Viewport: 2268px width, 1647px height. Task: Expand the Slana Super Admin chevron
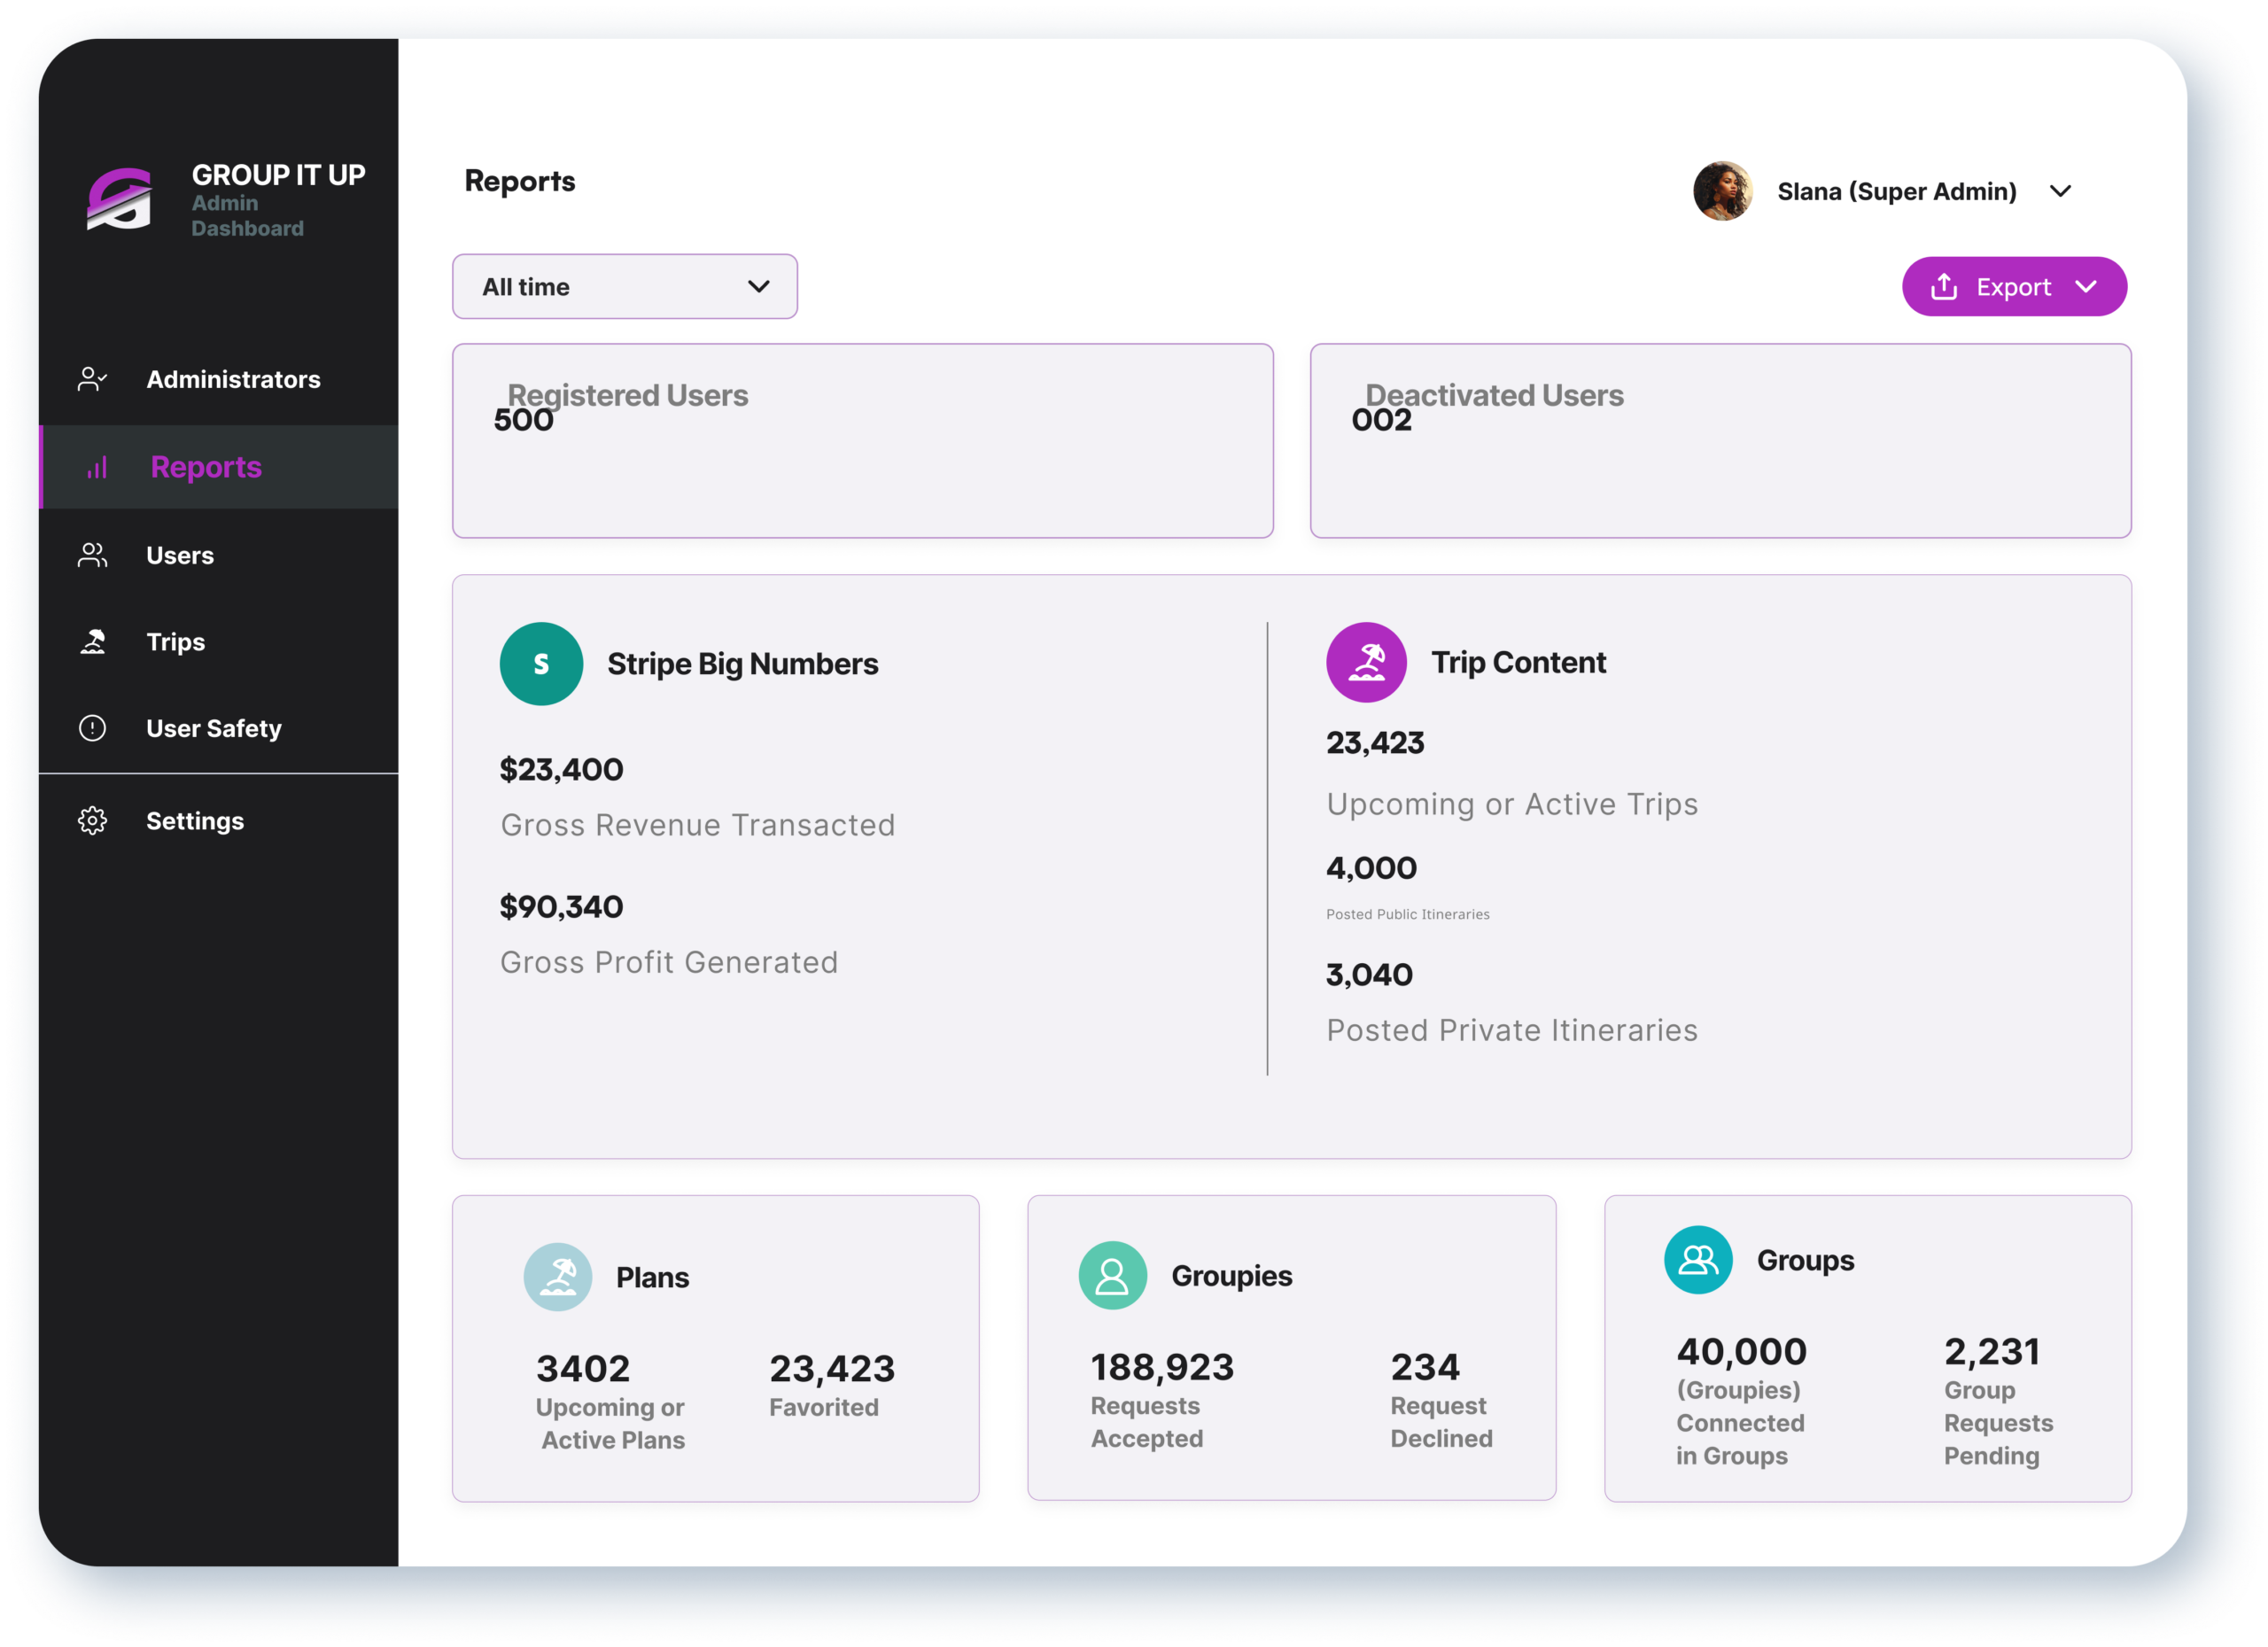[2060, 191]
